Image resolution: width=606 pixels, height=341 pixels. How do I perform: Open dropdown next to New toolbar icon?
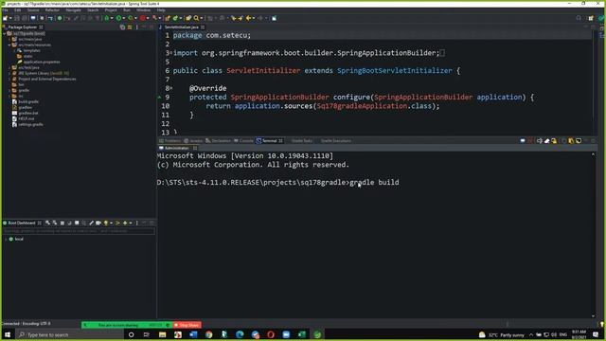[10, 18]
